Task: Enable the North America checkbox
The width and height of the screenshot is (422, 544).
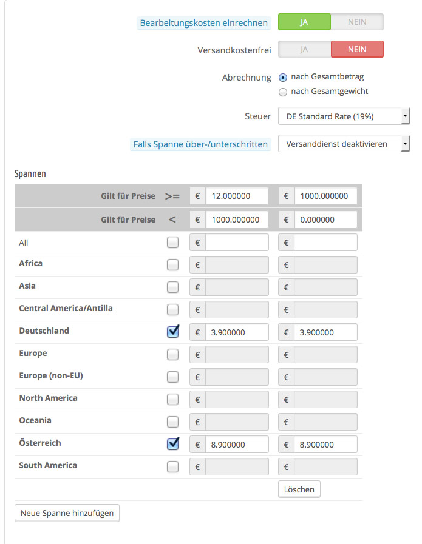Action: [x=173, y=399]
